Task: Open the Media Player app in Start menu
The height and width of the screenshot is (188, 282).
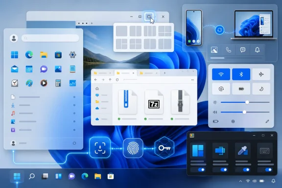Action: point(44,83)
